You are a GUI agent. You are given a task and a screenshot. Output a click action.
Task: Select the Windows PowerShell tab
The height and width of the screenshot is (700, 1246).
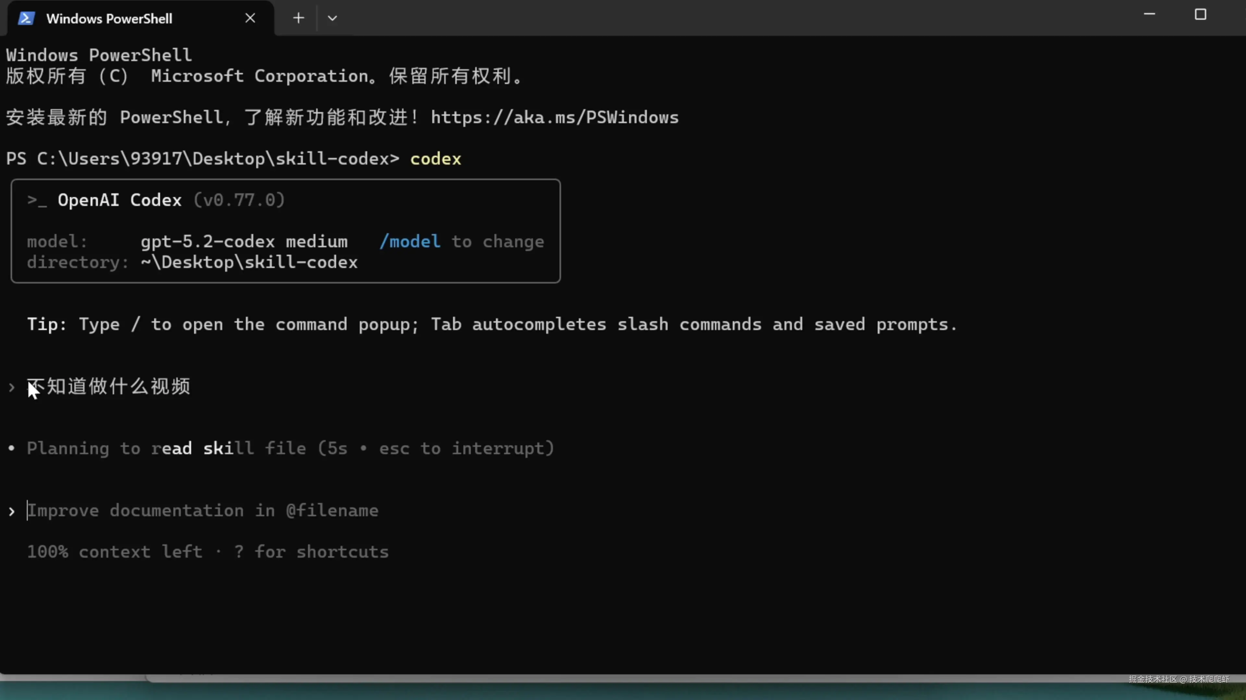pos(109,18)
